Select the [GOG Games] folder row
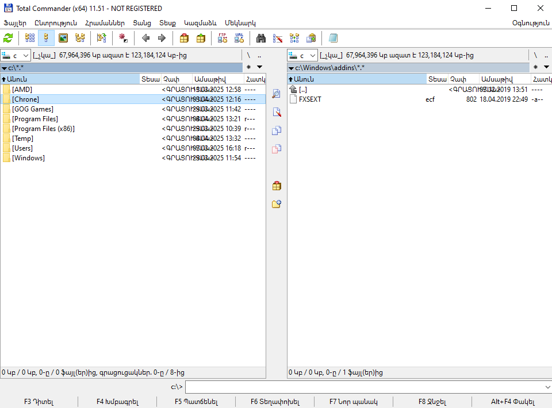The height and width of the screenshot is (408, 552). point(133,109)
